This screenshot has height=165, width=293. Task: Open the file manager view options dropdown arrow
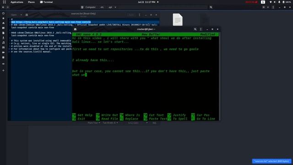coord(268,7)
